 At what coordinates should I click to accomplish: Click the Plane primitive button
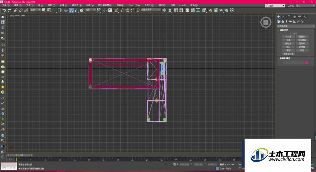click(x=302, y=50)
